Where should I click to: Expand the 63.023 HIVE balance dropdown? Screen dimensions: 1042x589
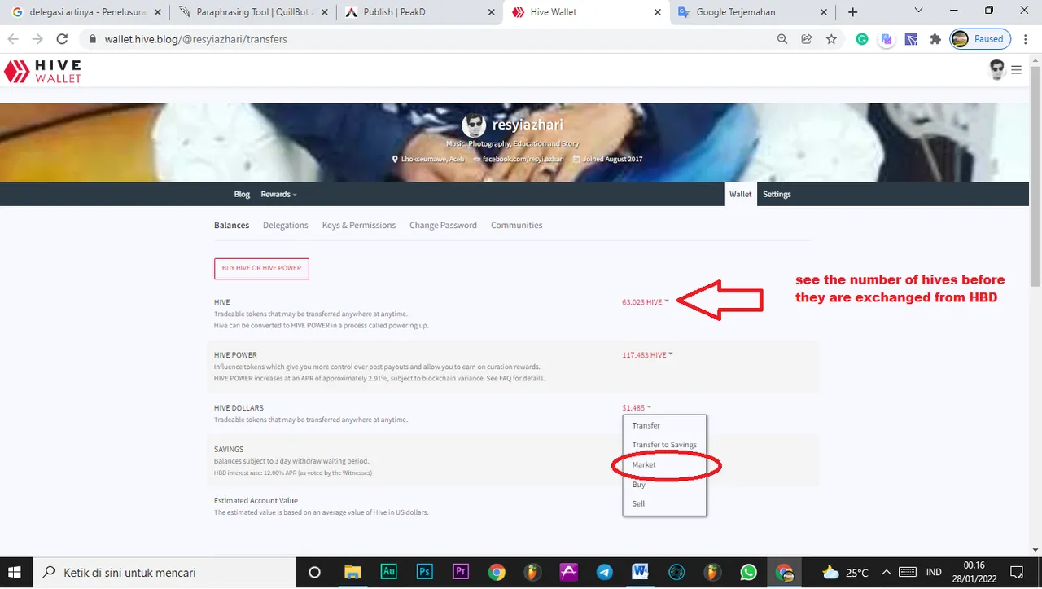coord(646,302)
